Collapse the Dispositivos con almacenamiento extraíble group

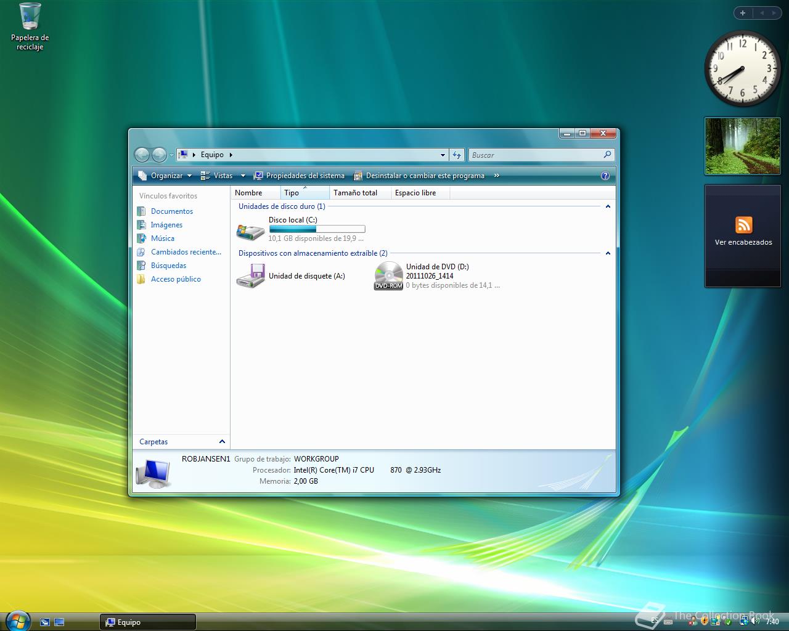608,253
